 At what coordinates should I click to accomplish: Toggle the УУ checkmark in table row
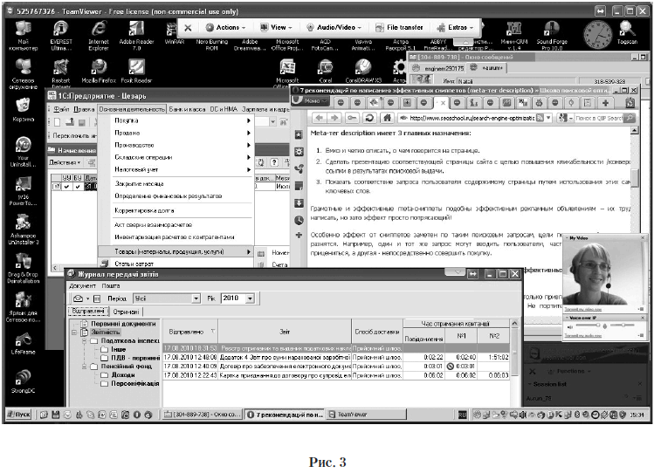click(67, 186)
